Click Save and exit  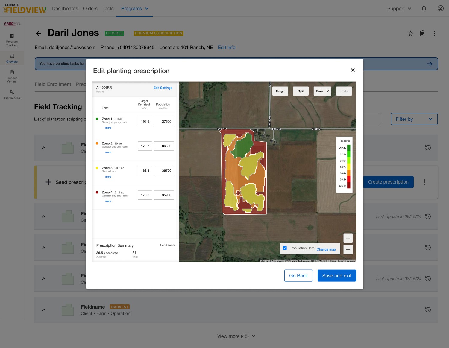(337, 276)
